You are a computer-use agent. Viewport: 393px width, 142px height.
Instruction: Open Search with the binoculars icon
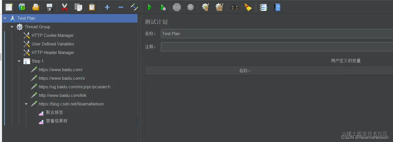point(234,7)
